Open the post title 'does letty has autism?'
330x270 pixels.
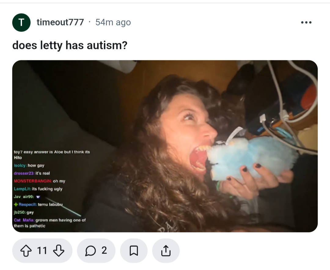point(70,45)
